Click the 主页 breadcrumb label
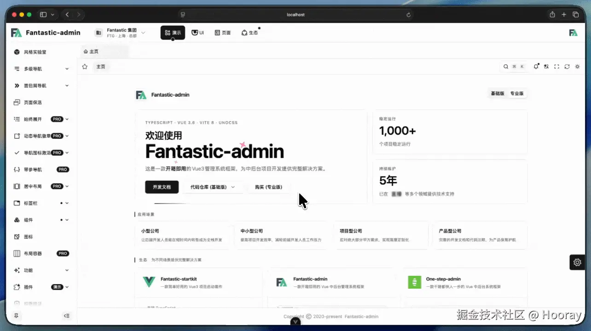Screen dimensions: 591x331 coord(101,67)
